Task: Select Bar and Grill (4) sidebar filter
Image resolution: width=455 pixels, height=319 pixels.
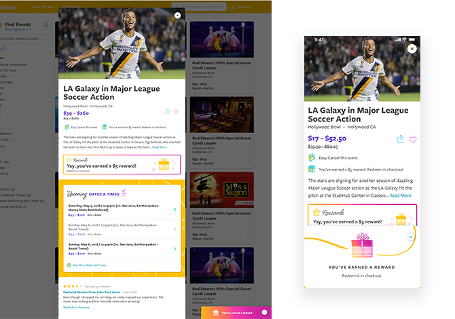Action: click(x=13, y=207)
